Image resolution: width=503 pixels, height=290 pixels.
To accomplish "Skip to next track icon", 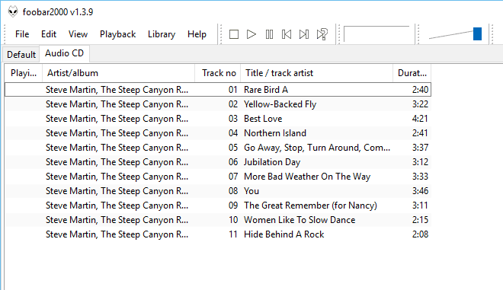I will (x=304, y=34).
